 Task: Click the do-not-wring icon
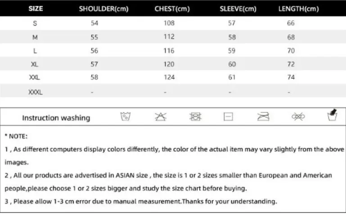point(298,116)
